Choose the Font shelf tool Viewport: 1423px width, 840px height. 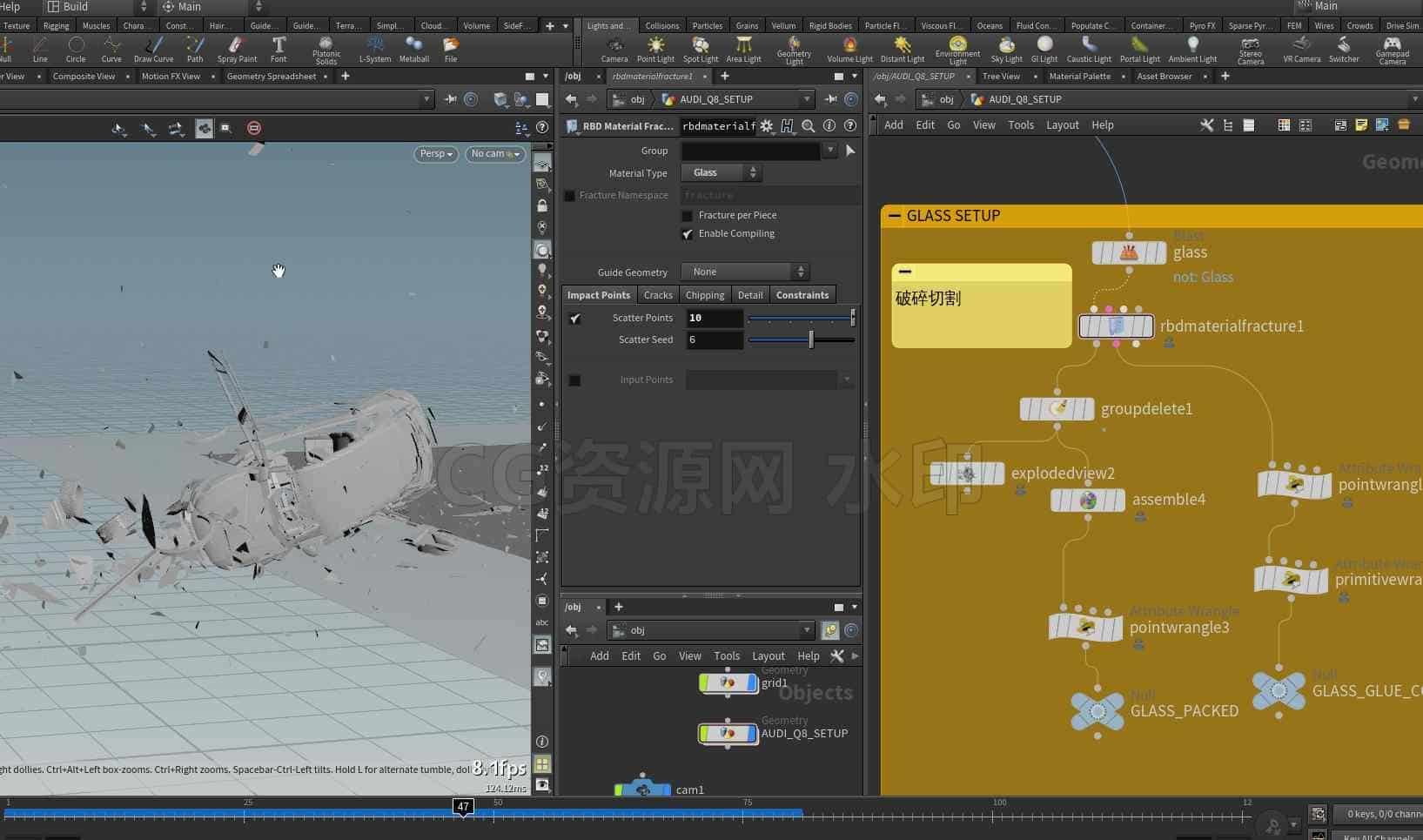click(x=279, y=50)
